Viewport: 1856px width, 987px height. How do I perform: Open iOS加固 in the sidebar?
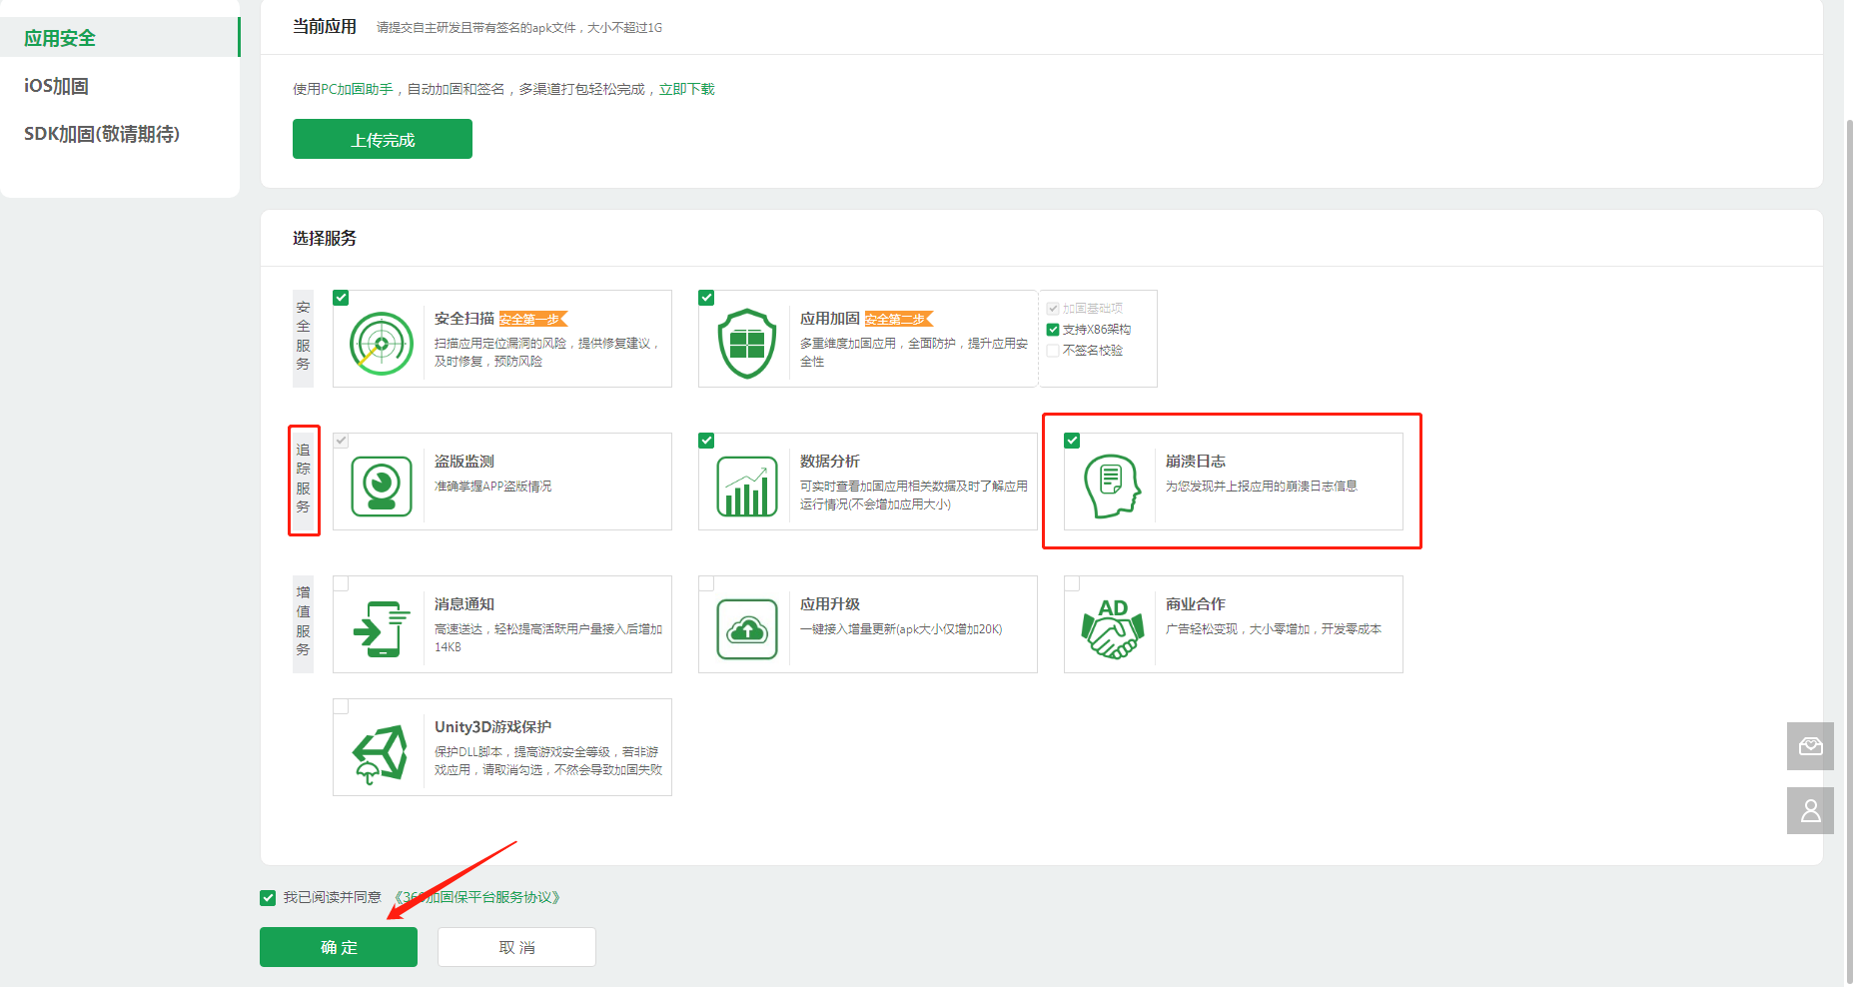click(x=57, y=87)
